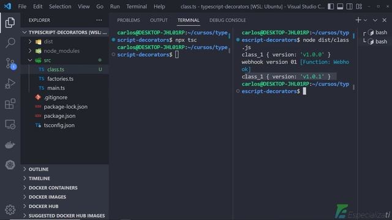Open the launch profile dropdown arrow

[x=366, y=20]
